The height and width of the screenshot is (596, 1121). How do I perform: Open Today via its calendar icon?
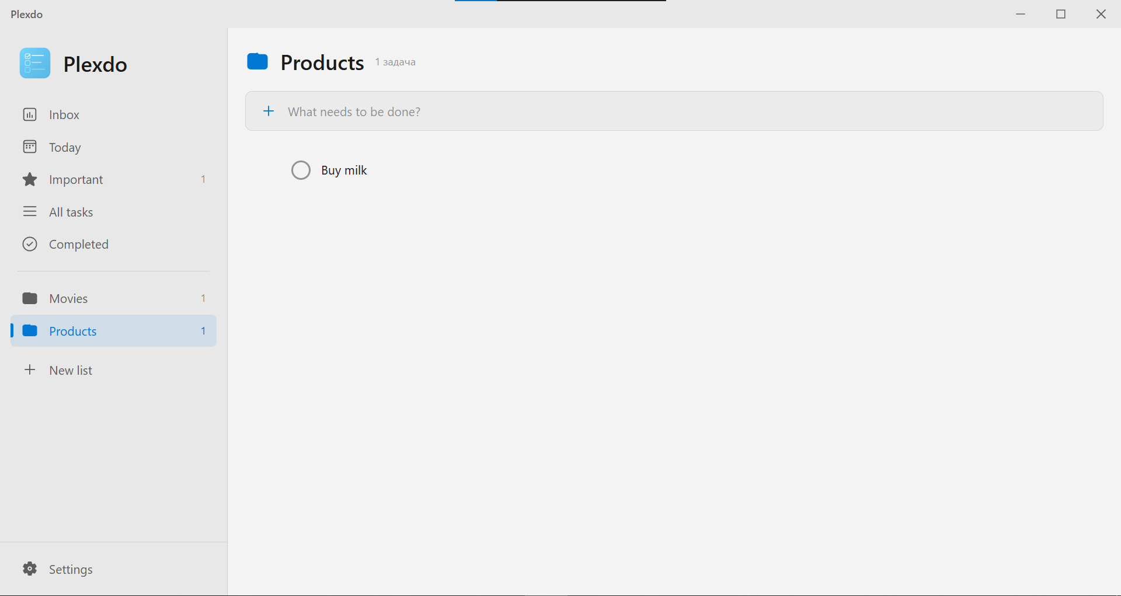pos(30,147)
